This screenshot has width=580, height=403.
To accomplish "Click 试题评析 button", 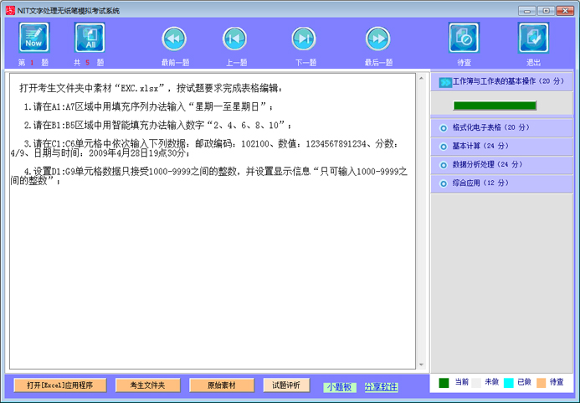I will 286,385.
